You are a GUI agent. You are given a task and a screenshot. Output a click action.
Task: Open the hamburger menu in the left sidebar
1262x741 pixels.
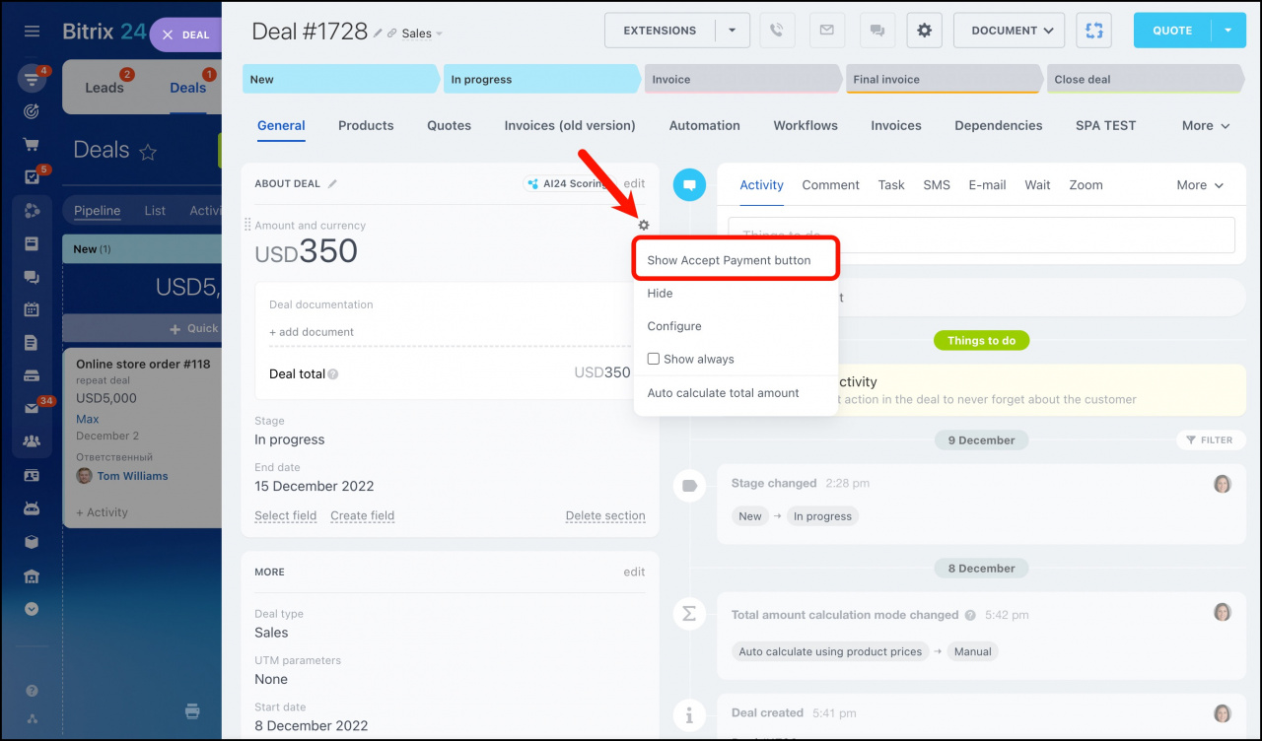(x=32, y=32)
